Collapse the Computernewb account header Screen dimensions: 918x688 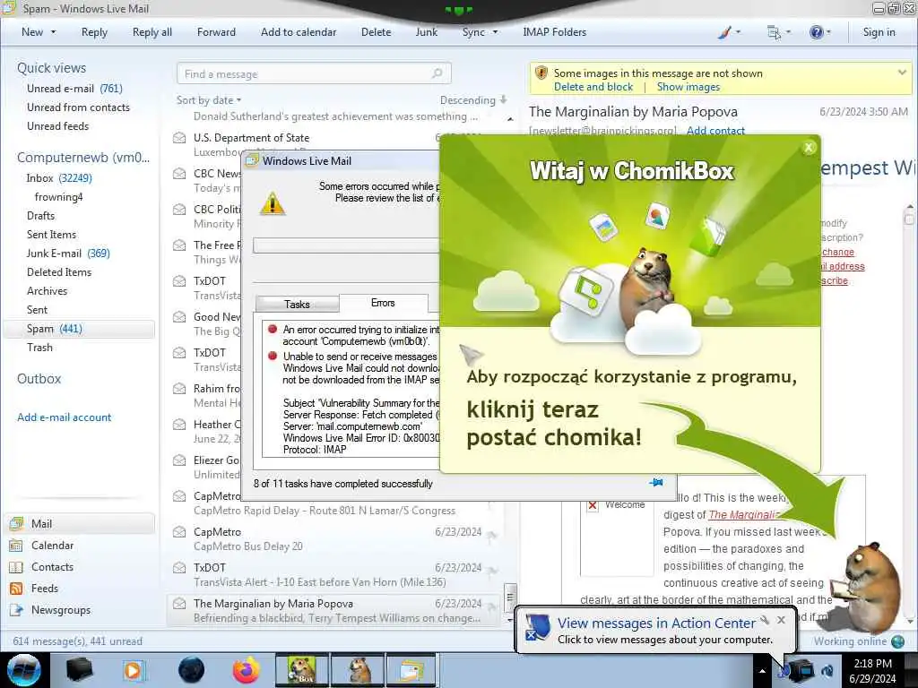[x=83, y=158]
